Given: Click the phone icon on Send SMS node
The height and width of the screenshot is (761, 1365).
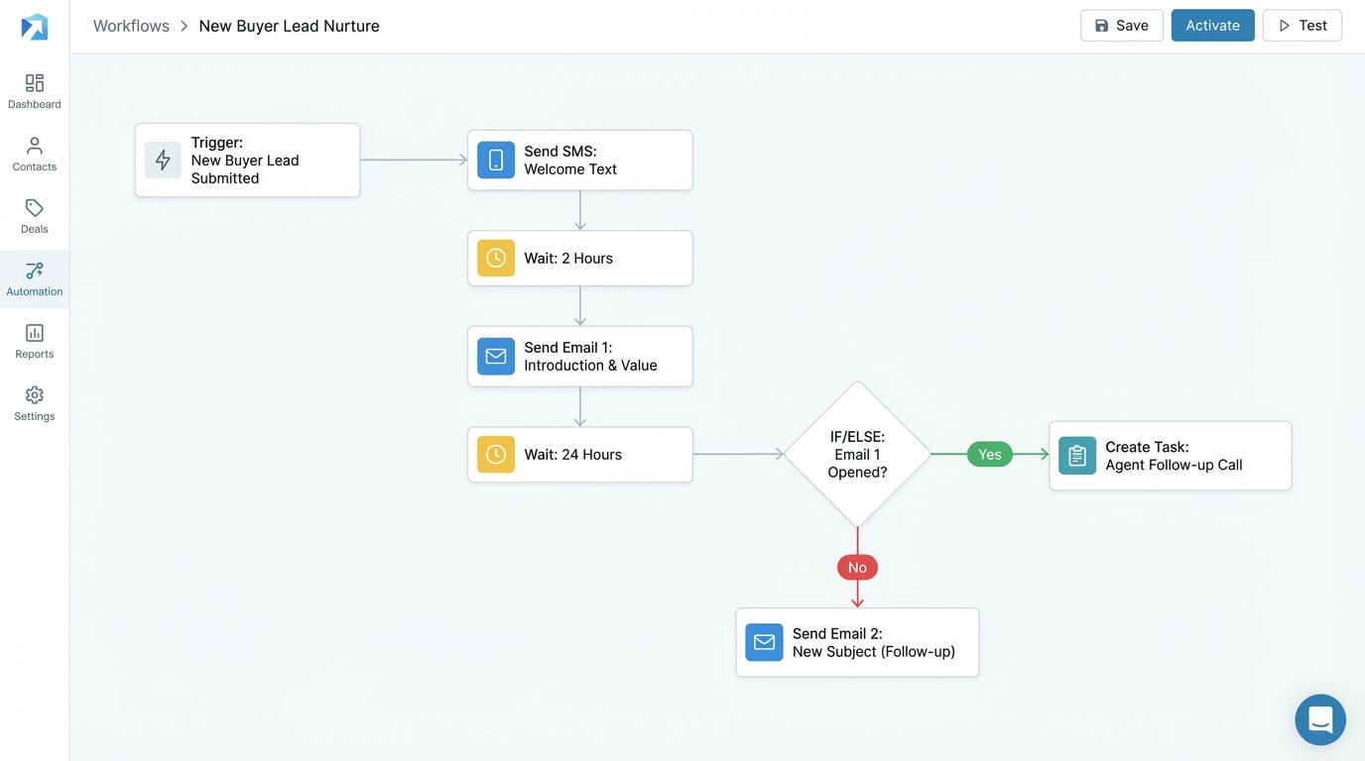Looking at the screenshot, I should (495, 160).
